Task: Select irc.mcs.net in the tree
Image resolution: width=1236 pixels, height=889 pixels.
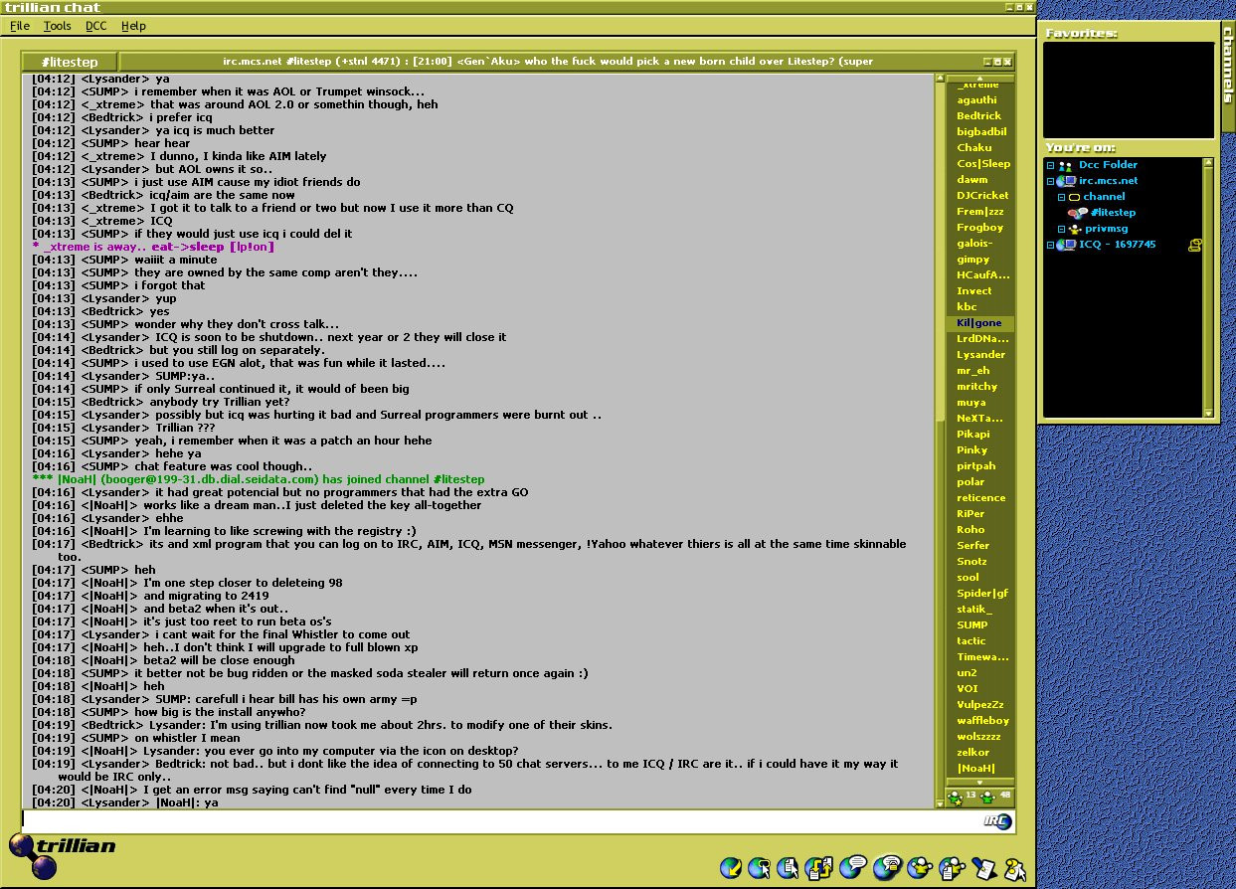Action: [1108, 181]
